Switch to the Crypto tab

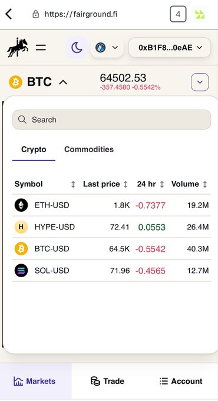pyautogui.click(x=34, y=149)
